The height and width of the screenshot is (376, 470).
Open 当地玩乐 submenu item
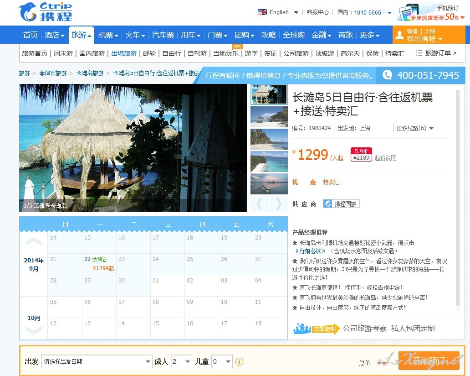click(x=226, y=53)
